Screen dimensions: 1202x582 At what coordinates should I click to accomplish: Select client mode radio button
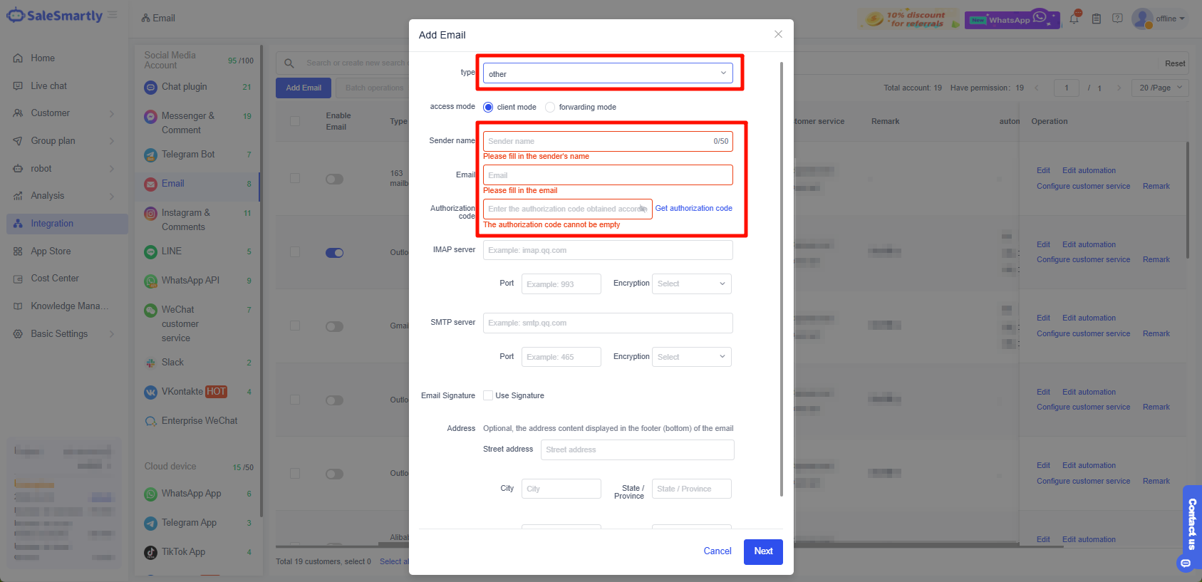[488, 107]
